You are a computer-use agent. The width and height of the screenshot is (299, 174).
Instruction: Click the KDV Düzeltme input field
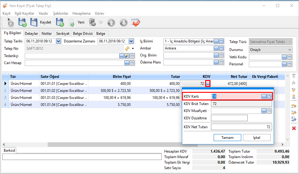(x=229, y=118)
